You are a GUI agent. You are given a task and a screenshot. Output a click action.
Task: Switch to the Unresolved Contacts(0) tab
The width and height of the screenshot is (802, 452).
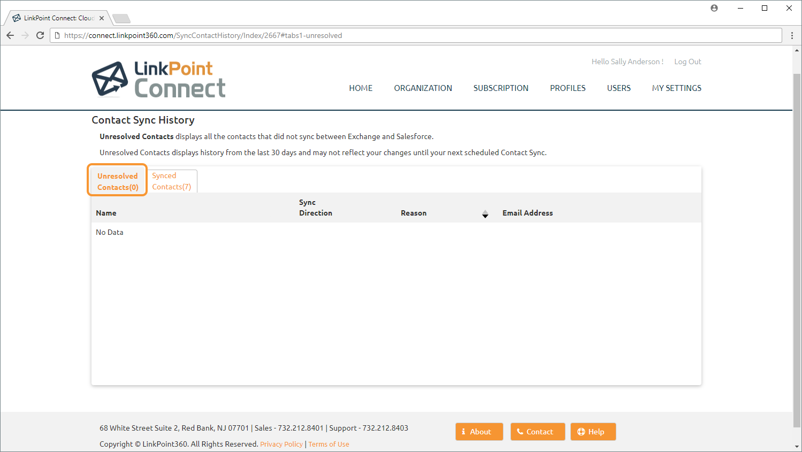pos(118,181)
